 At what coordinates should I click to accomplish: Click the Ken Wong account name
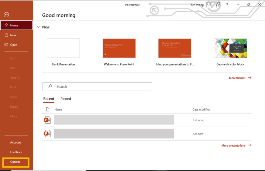tap(197, 5)
